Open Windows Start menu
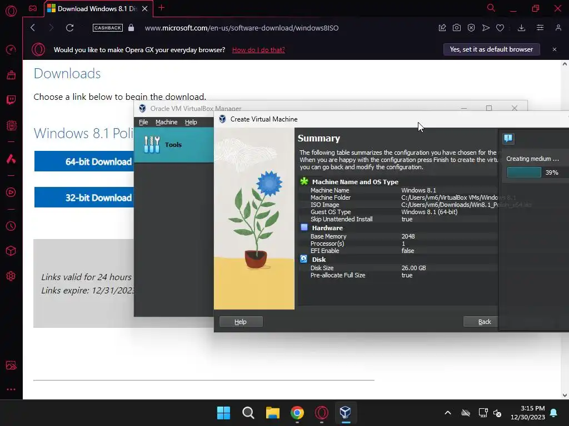 (x=223, y=413)
